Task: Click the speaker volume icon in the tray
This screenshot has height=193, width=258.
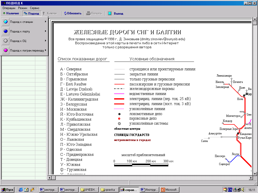Action: (x=244, y=190)
